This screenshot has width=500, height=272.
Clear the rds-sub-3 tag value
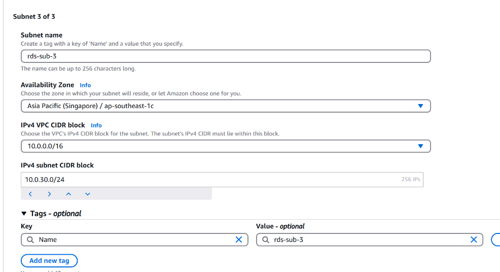[474, 240]
